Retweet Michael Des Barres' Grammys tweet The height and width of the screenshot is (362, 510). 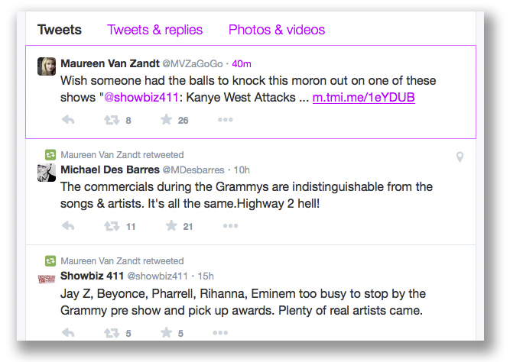click(110, 226)
